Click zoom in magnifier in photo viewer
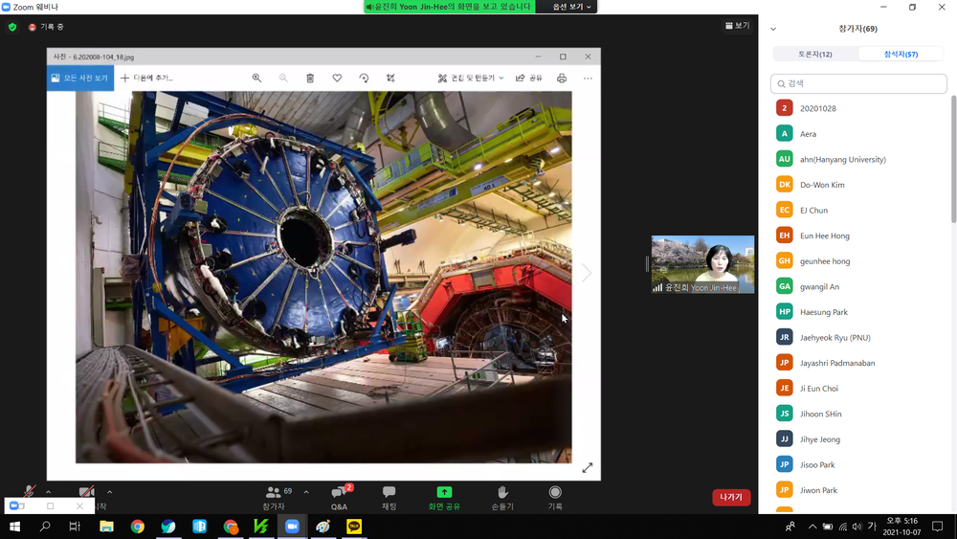Image resolution: width=957 pixels, height=539 pixels. pyautogui.click(x=256, y=79)
